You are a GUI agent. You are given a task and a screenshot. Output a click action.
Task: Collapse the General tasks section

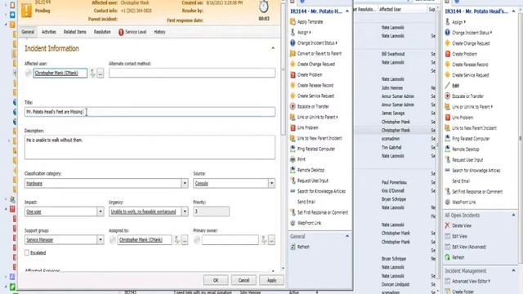click(346, 236)
